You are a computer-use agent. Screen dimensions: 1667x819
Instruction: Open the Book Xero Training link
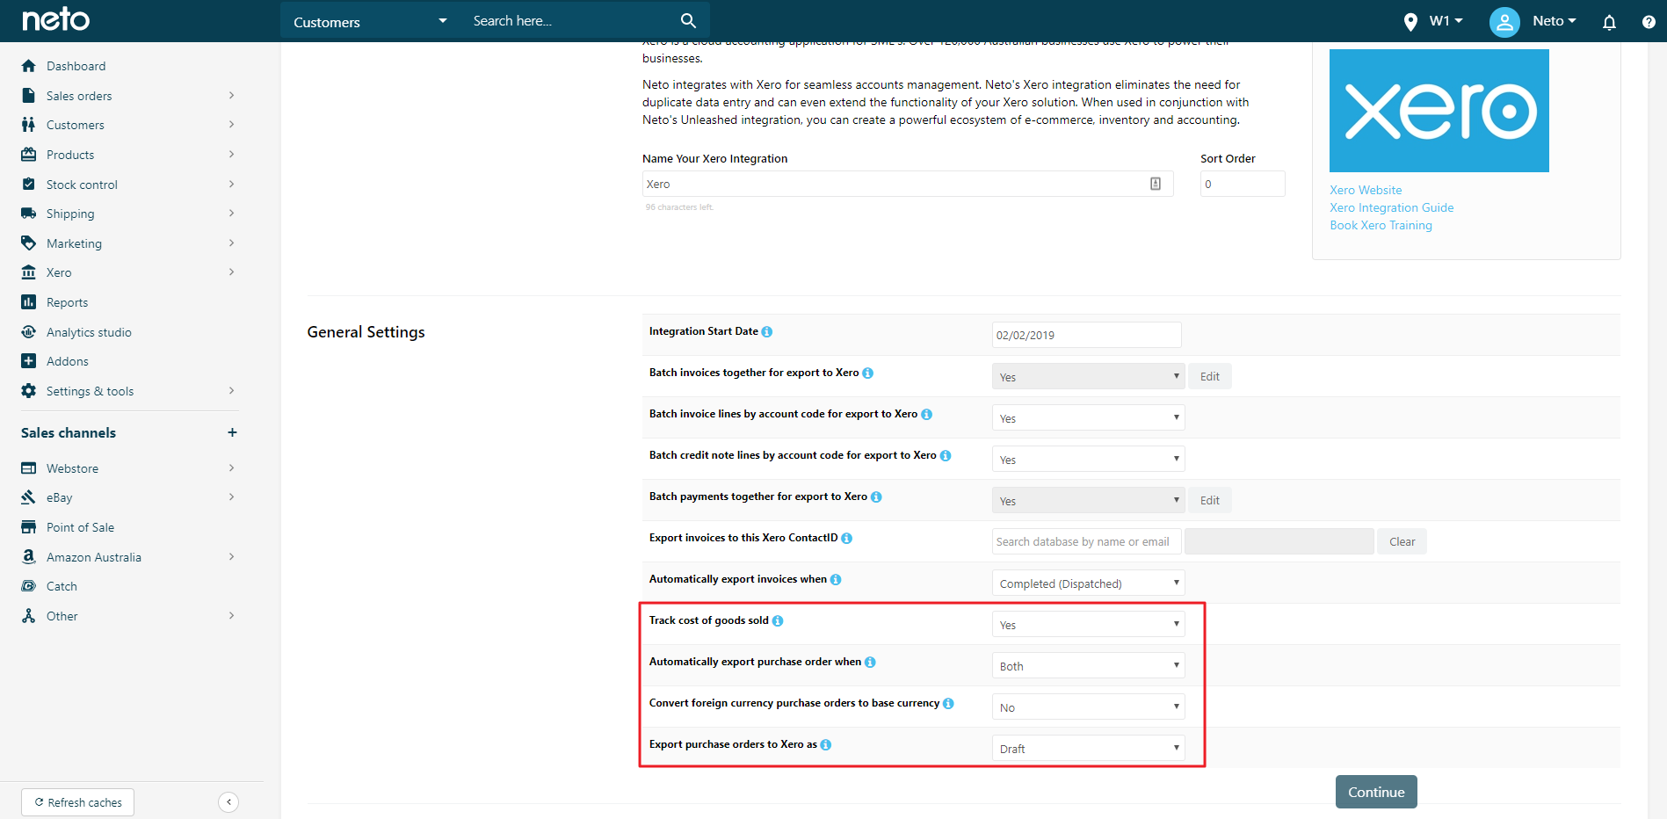tap(1381, 225)
